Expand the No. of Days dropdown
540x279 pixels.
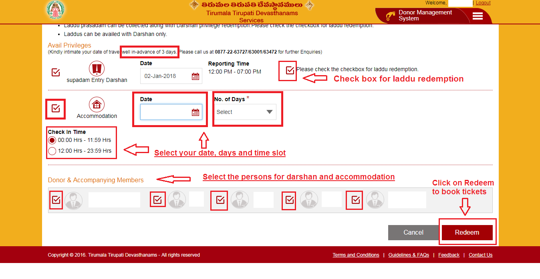[245, 112]
